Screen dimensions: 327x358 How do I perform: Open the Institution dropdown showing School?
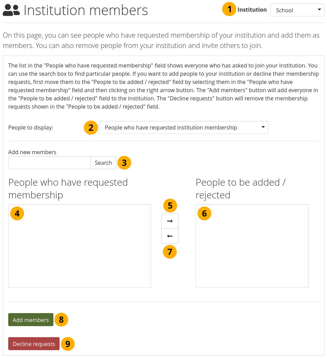297,10
